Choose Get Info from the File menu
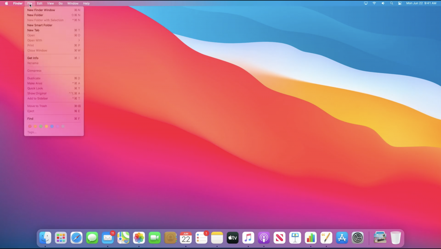This screenshot has width=441, height=249. pyautogui.click(x=33, y=58)
